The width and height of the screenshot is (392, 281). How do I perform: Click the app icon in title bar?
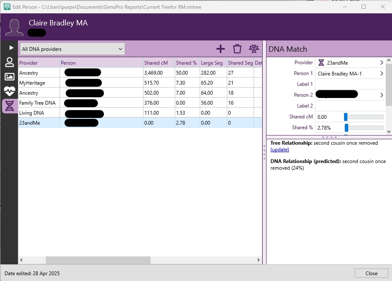coord(7,7)
